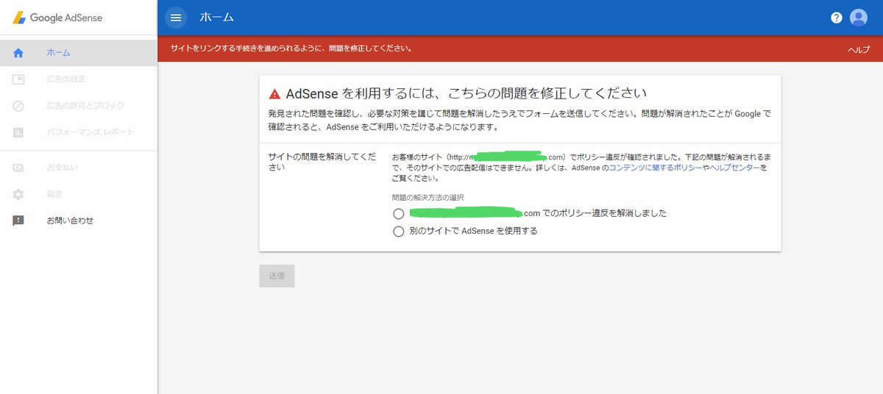Viewport: 883px width, 394px height.
Task: Click the red banner message text
Action: point(291,49)
